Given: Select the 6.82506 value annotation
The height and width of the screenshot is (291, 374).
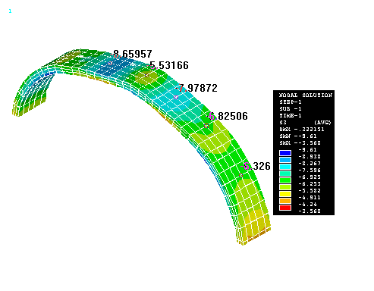Looking at the screenshot, I should pyautogui.click(x=227, y=116).
